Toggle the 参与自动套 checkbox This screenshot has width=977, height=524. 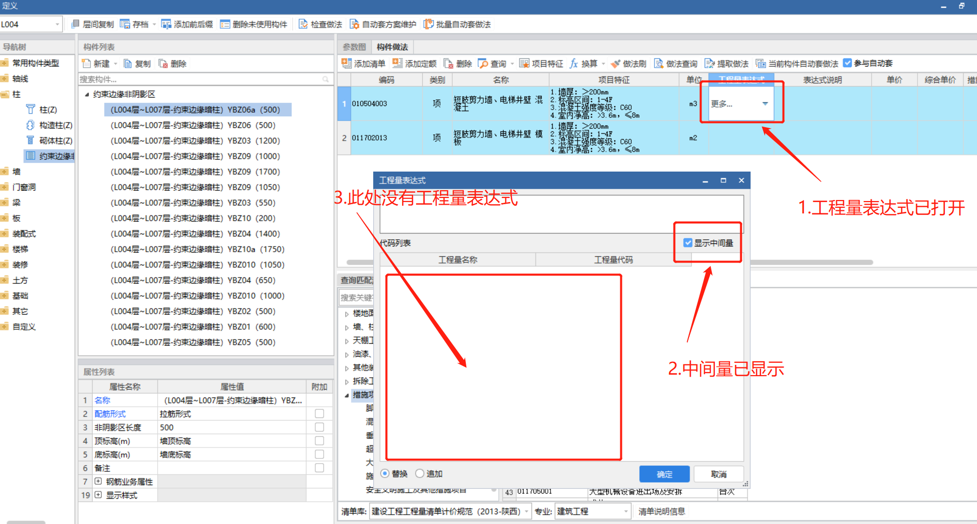point(847,63)
